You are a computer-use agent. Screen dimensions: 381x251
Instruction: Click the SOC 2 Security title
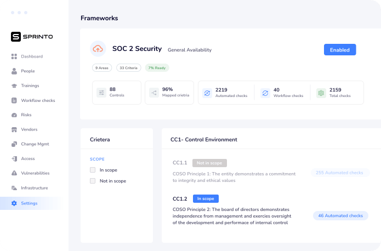pyautogui.click(x=137, y=49)
